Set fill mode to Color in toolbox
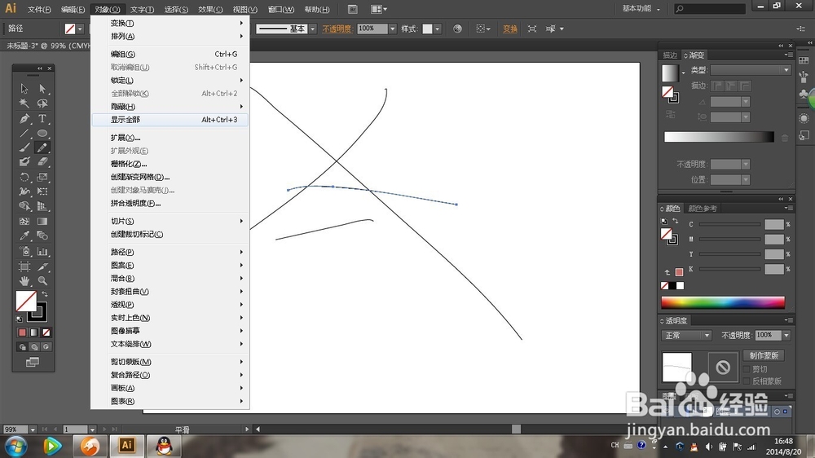The height and width of the screenshot is (458, 815). click(x=22, y=332)
